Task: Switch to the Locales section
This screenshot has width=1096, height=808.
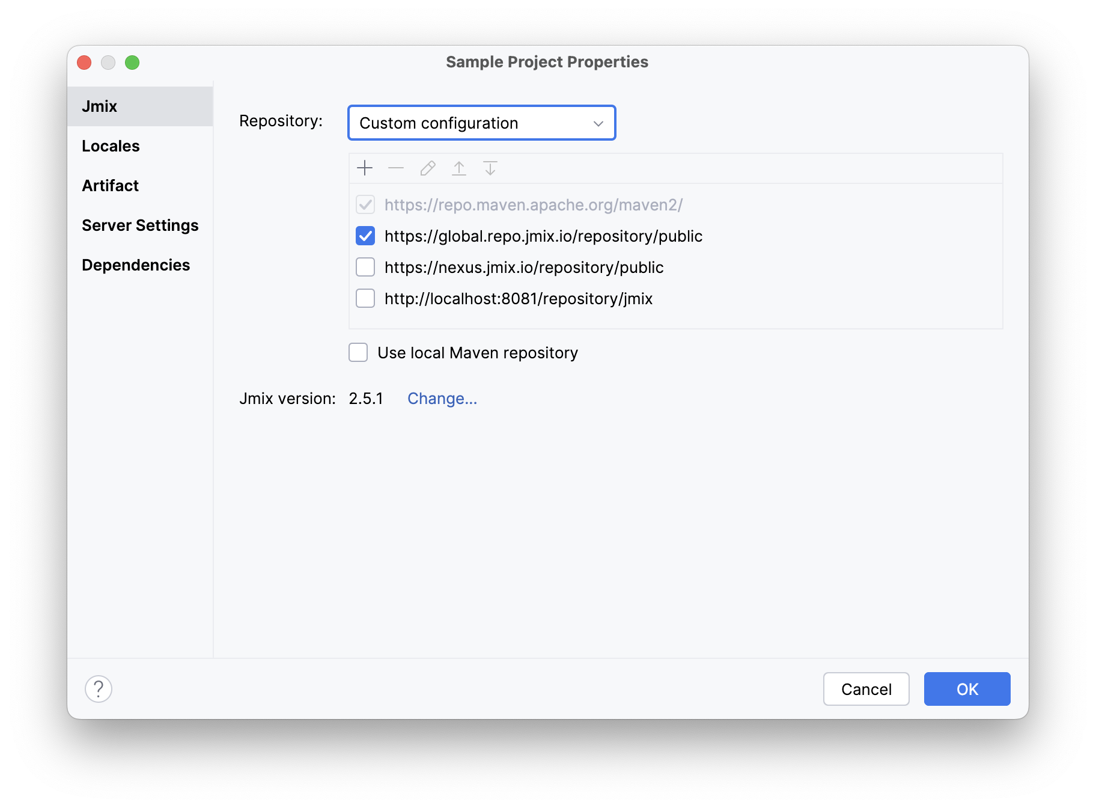Action: 111,146
